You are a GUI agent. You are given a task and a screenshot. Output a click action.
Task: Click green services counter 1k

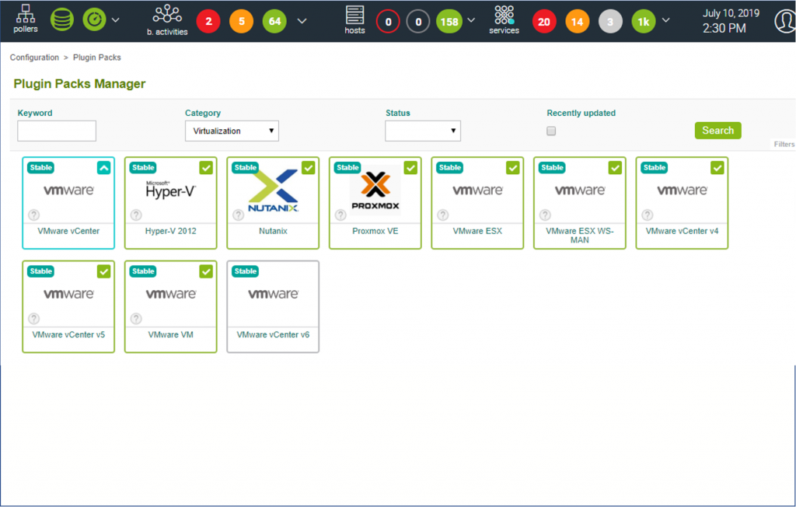[644, 22]
